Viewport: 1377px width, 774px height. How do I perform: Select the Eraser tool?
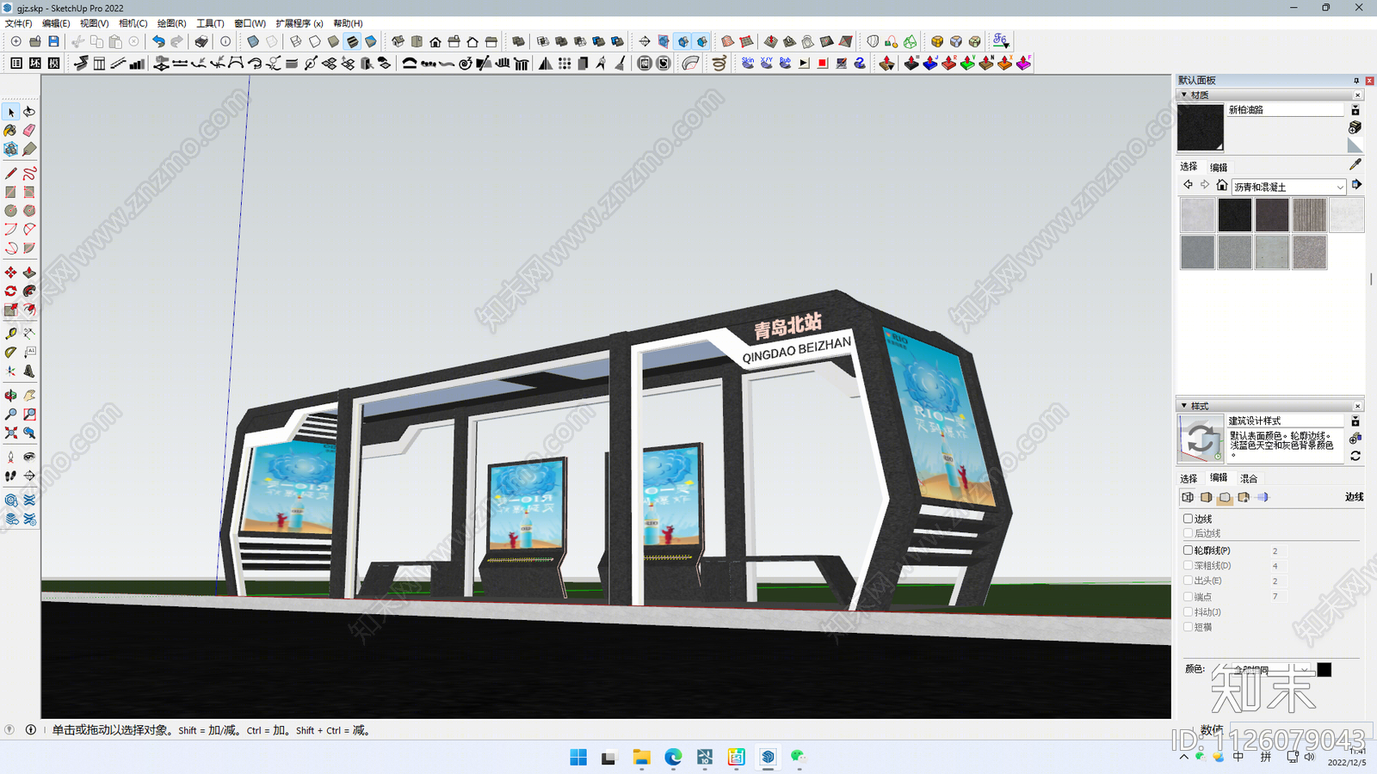[29, 131]
